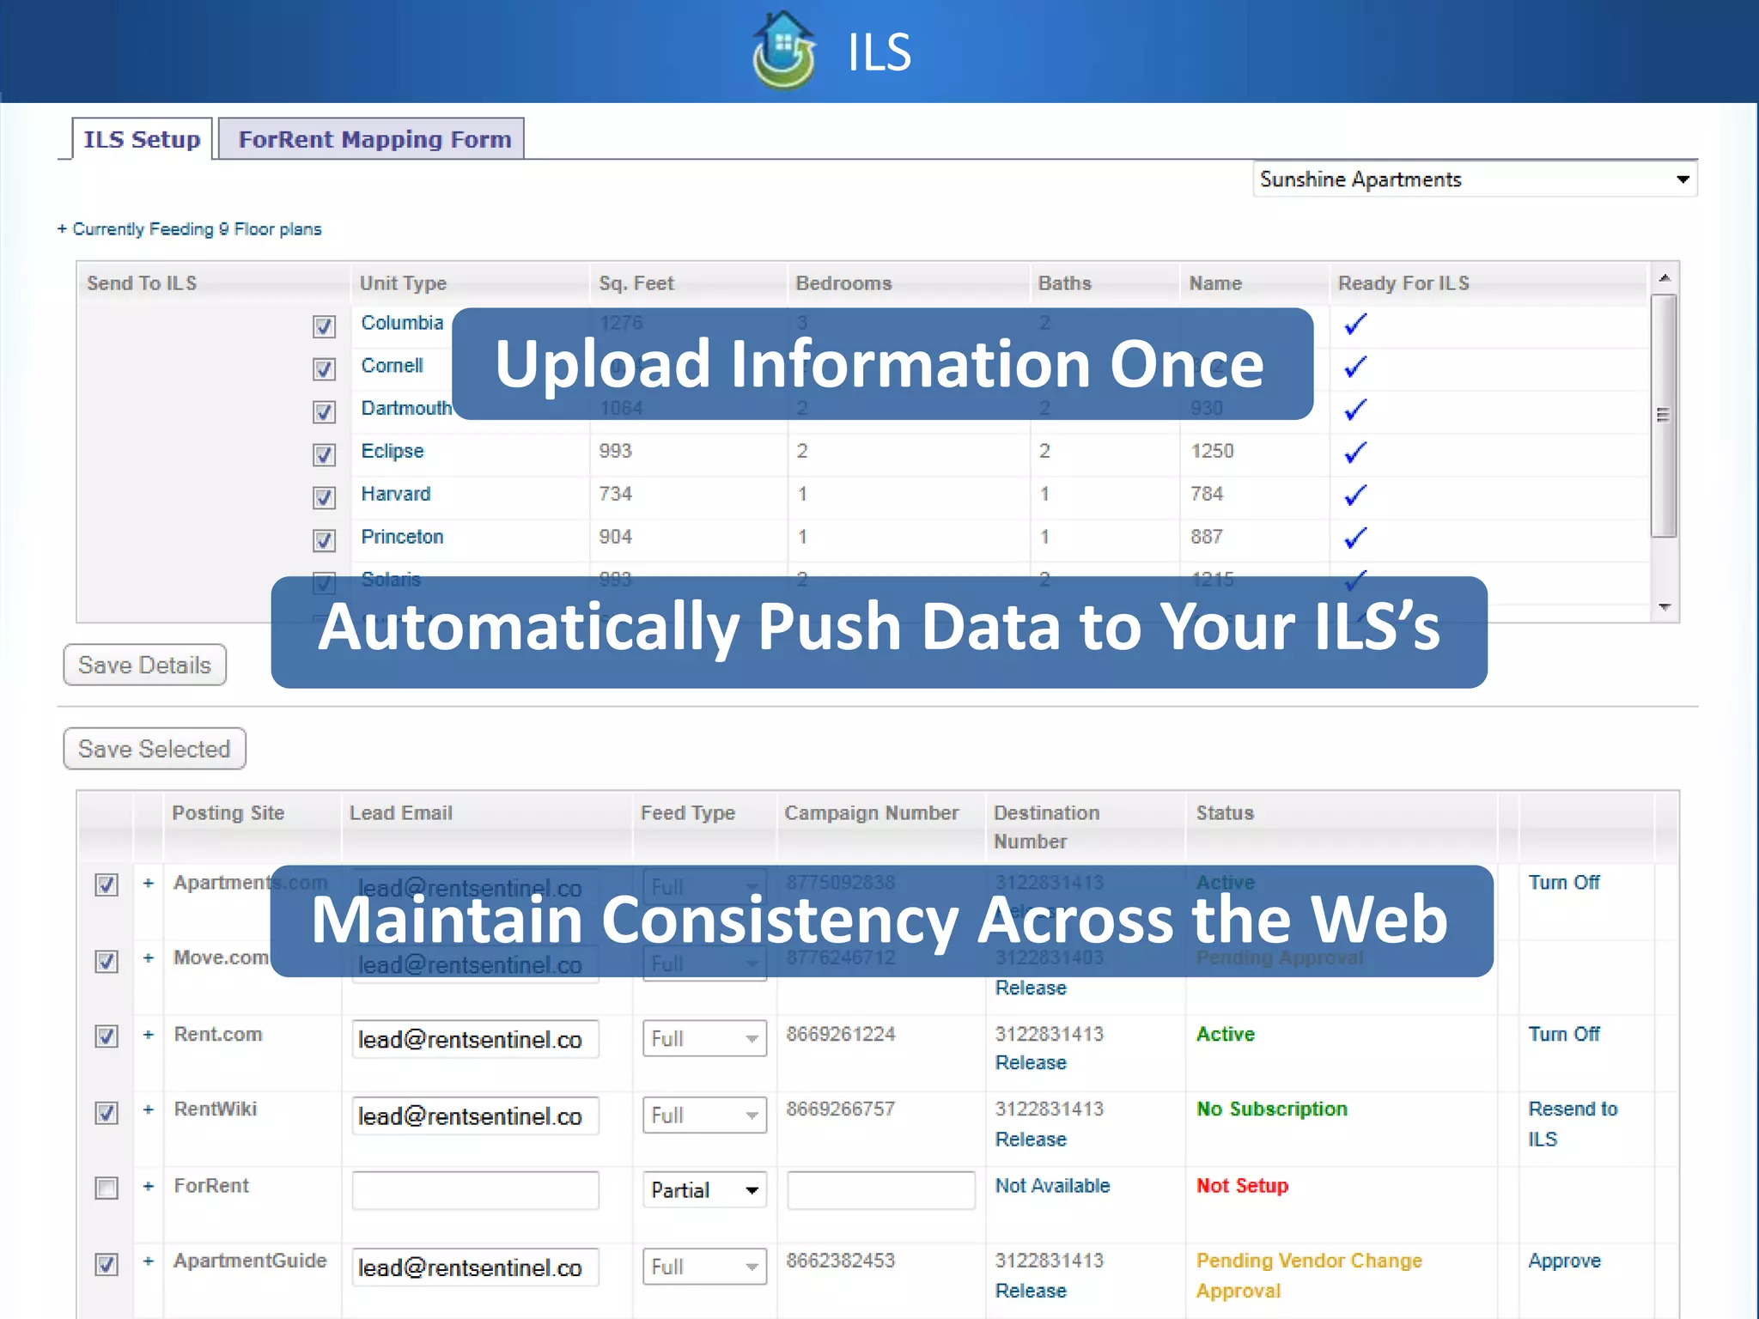Uncheck Send To ILS for Dartmouth

coord(324,412)
